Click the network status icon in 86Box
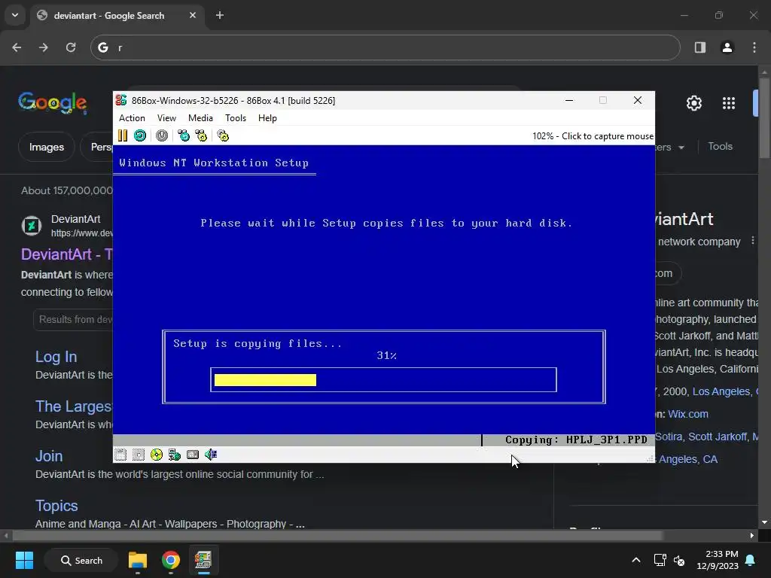 click(x=175, y=455)
